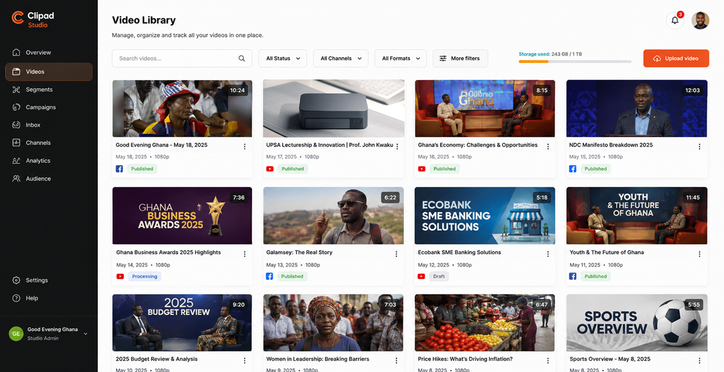The height and width of the screenshot is (372, 724).
Task: Click Facebook icon on Galamsey card
Action: (269, 276)
